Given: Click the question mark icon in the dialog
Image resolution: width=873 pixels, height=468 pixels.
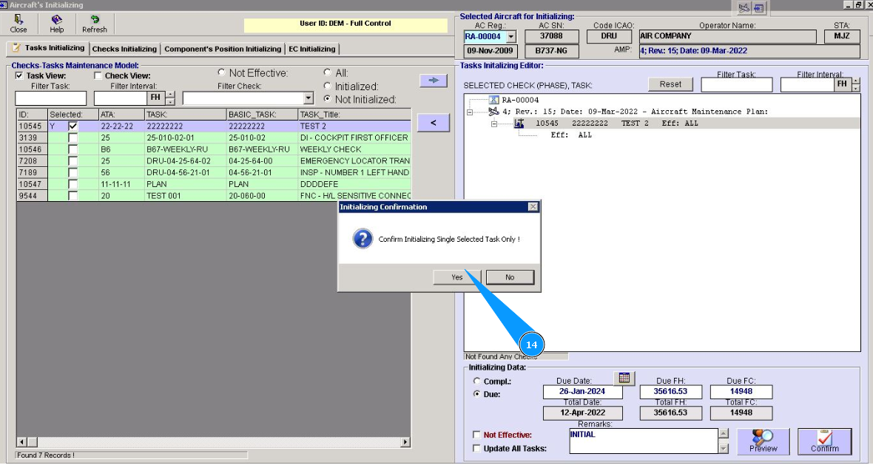Looking at the screenshot, I should pyautogui.click(x=363, y=239).
